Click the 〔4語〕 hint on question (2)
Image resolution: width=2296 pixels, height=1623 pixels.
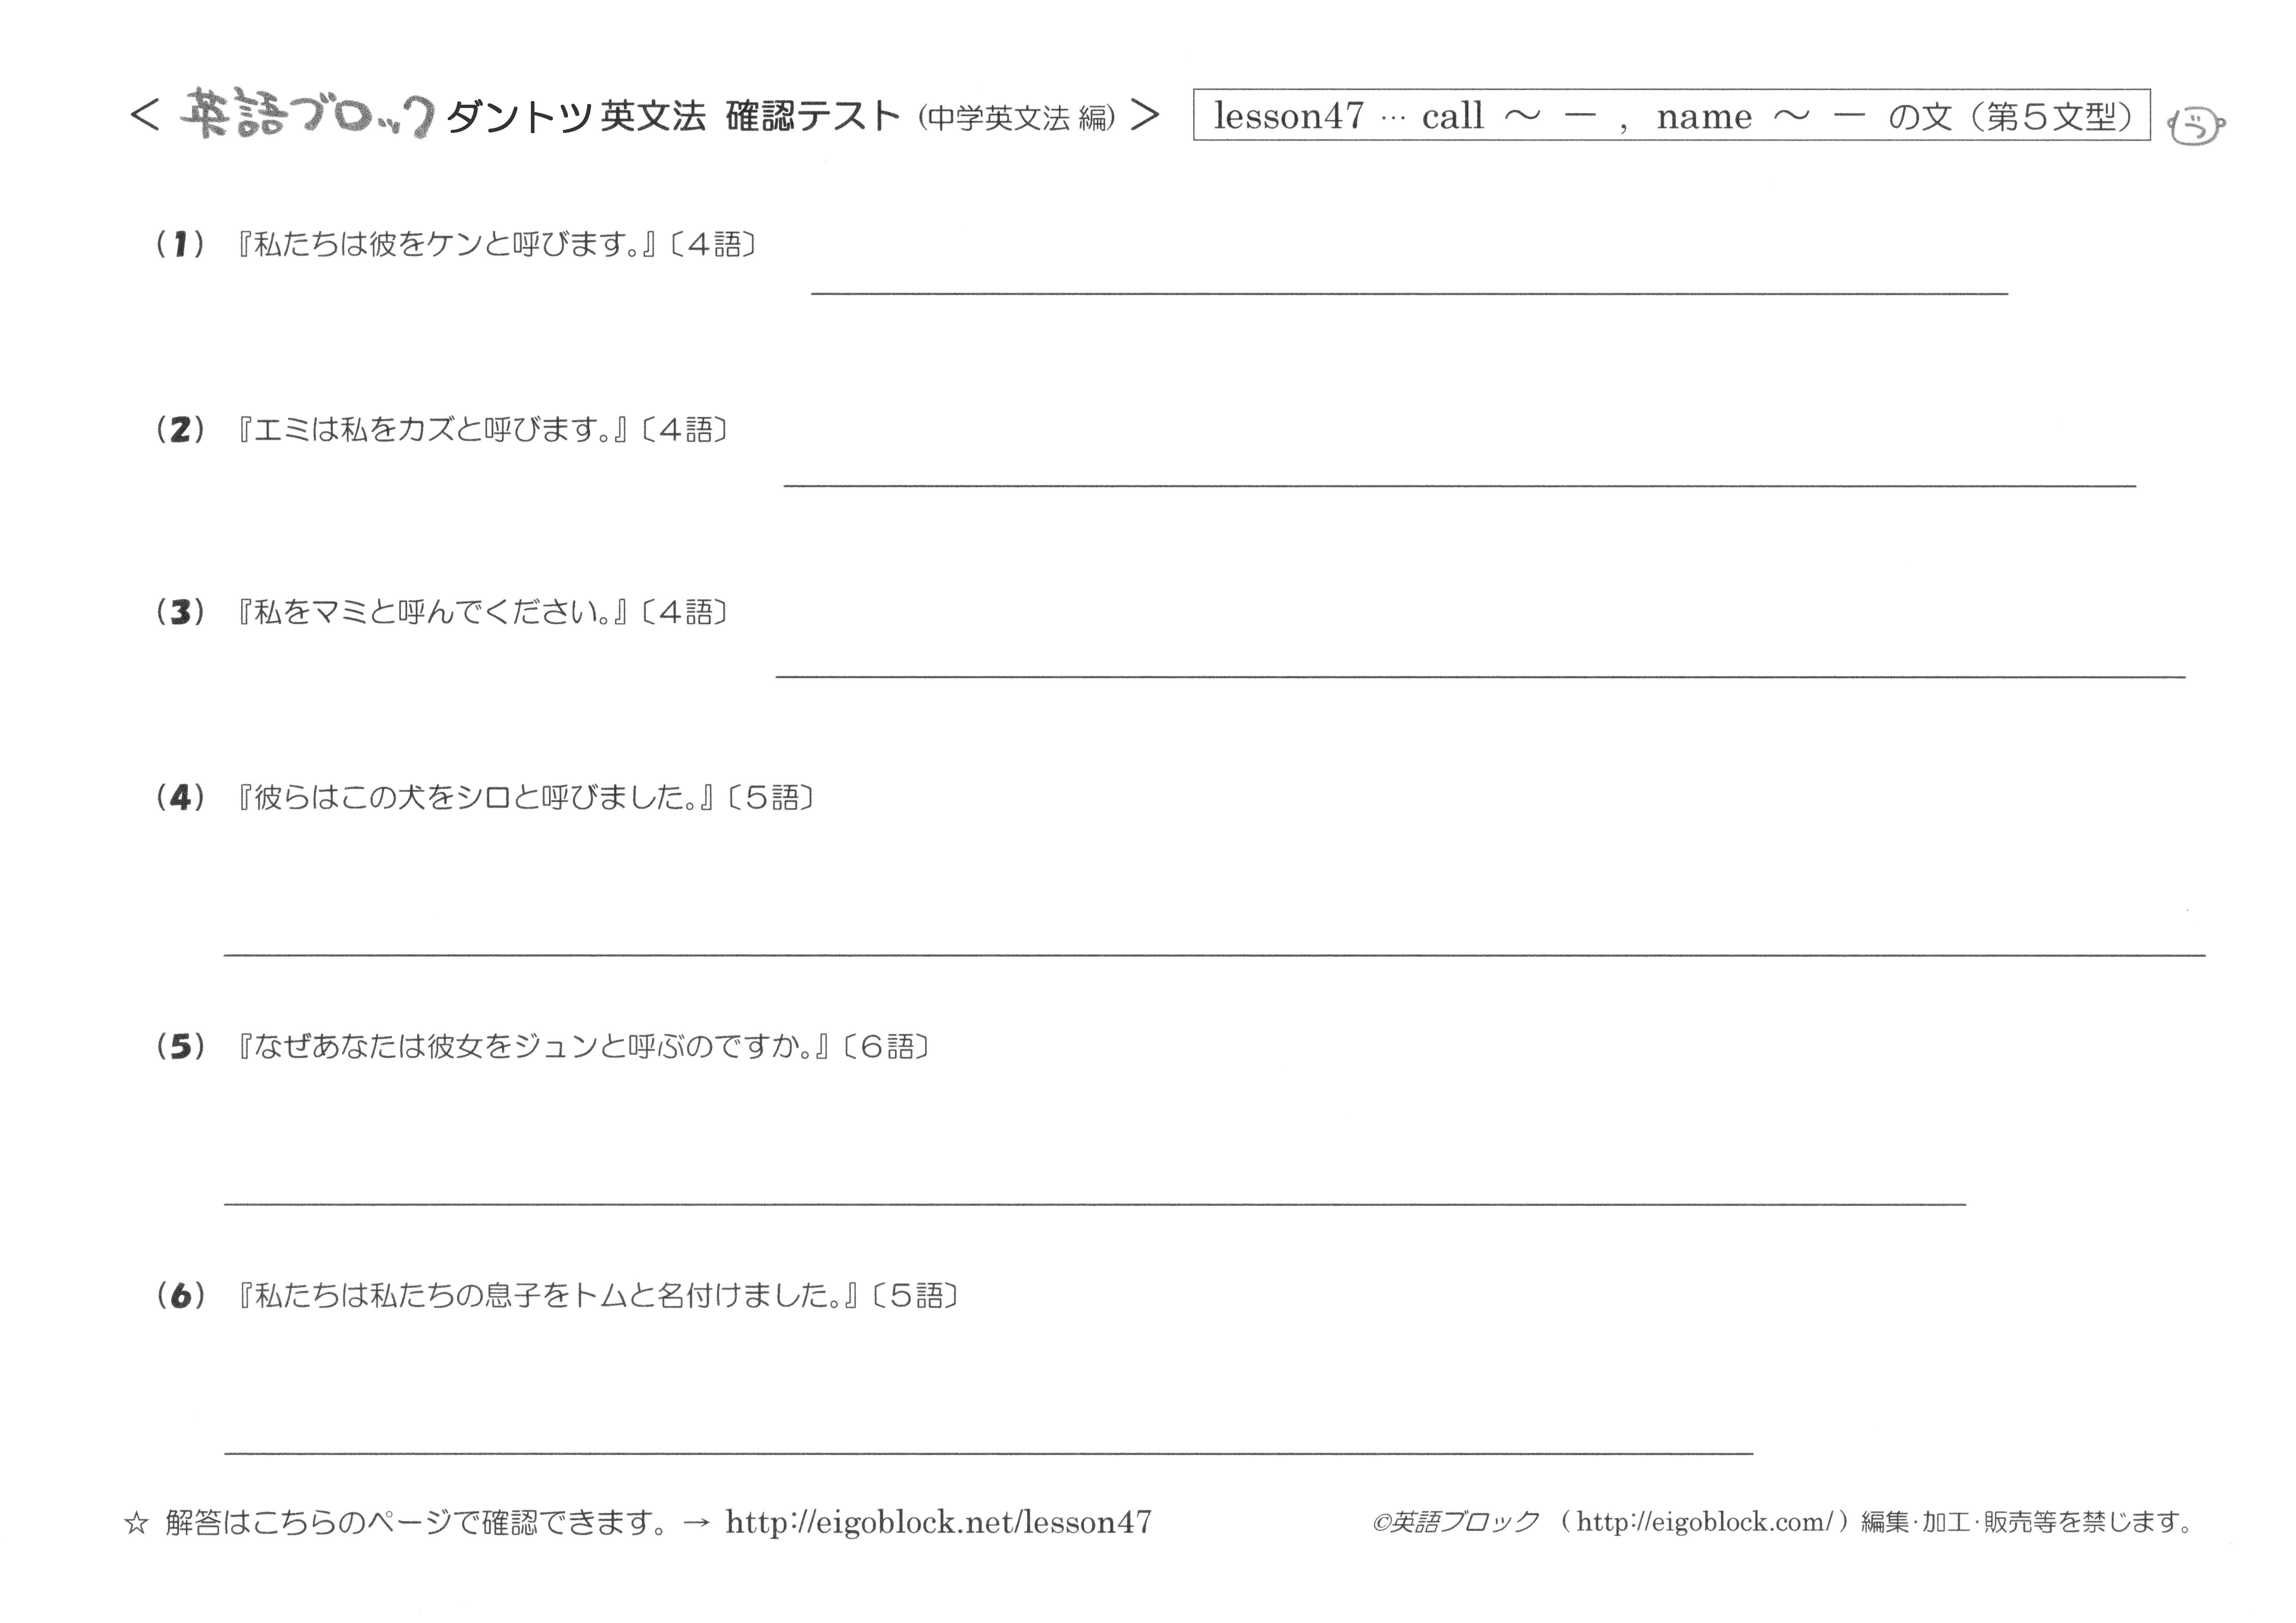point(685,430)
